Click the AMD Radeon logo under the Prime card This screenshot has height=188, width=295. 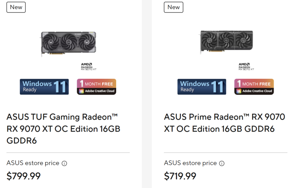[246, 67]
